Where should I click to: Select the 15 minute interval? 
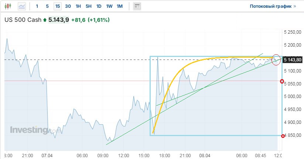57,6
